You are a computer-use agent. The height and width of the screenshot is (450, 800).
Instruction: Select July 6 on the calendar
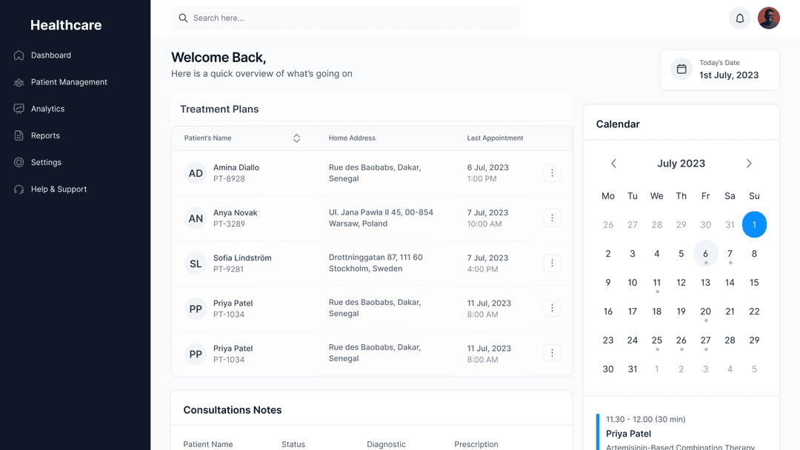click(705, 254)
